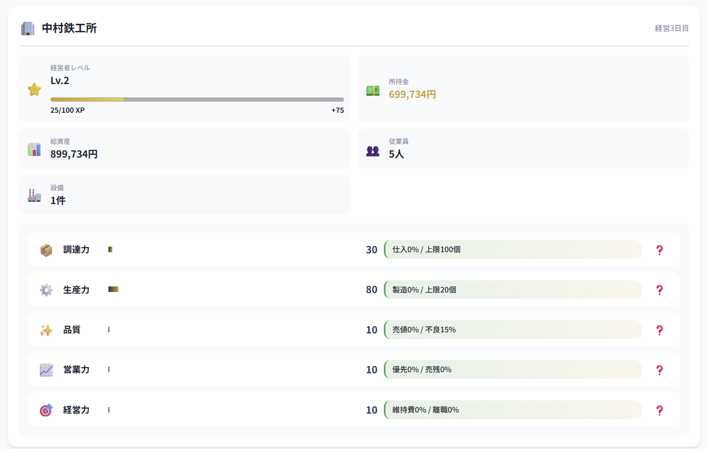Click the 25/100 XP text
The width and height of the screenshot is (708, 449).
pos(67,110)
